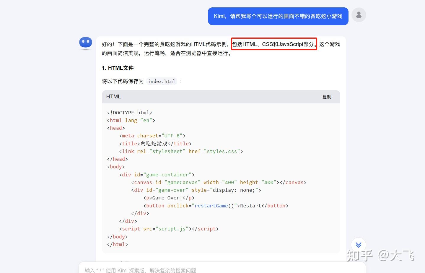
Task: Copy the HTML code block with 复制
Action: point(327,97)
